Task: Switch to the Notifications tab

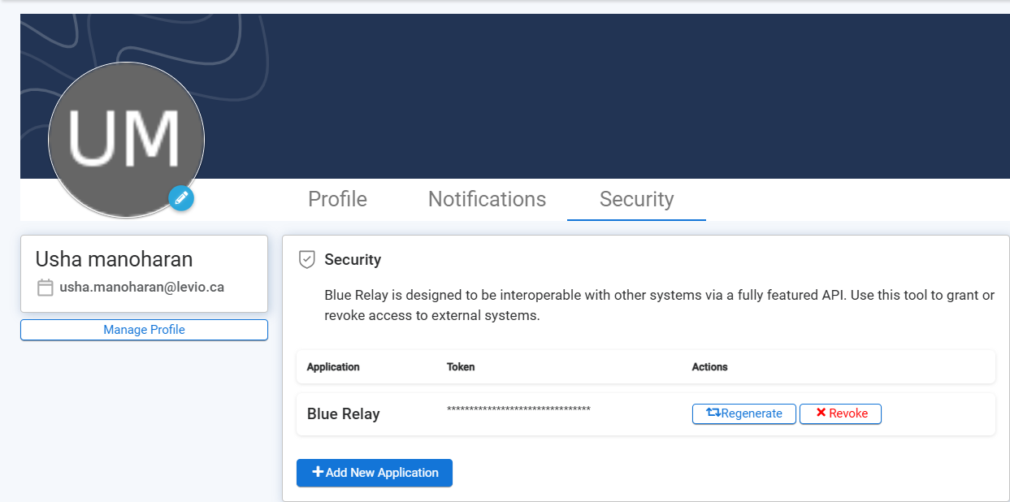Action: (x=487, y=199)
